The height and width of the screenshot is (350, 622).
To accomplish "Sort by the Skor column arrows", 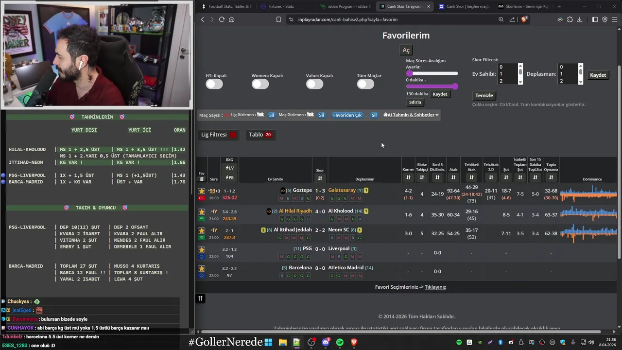I will point(320,178).
